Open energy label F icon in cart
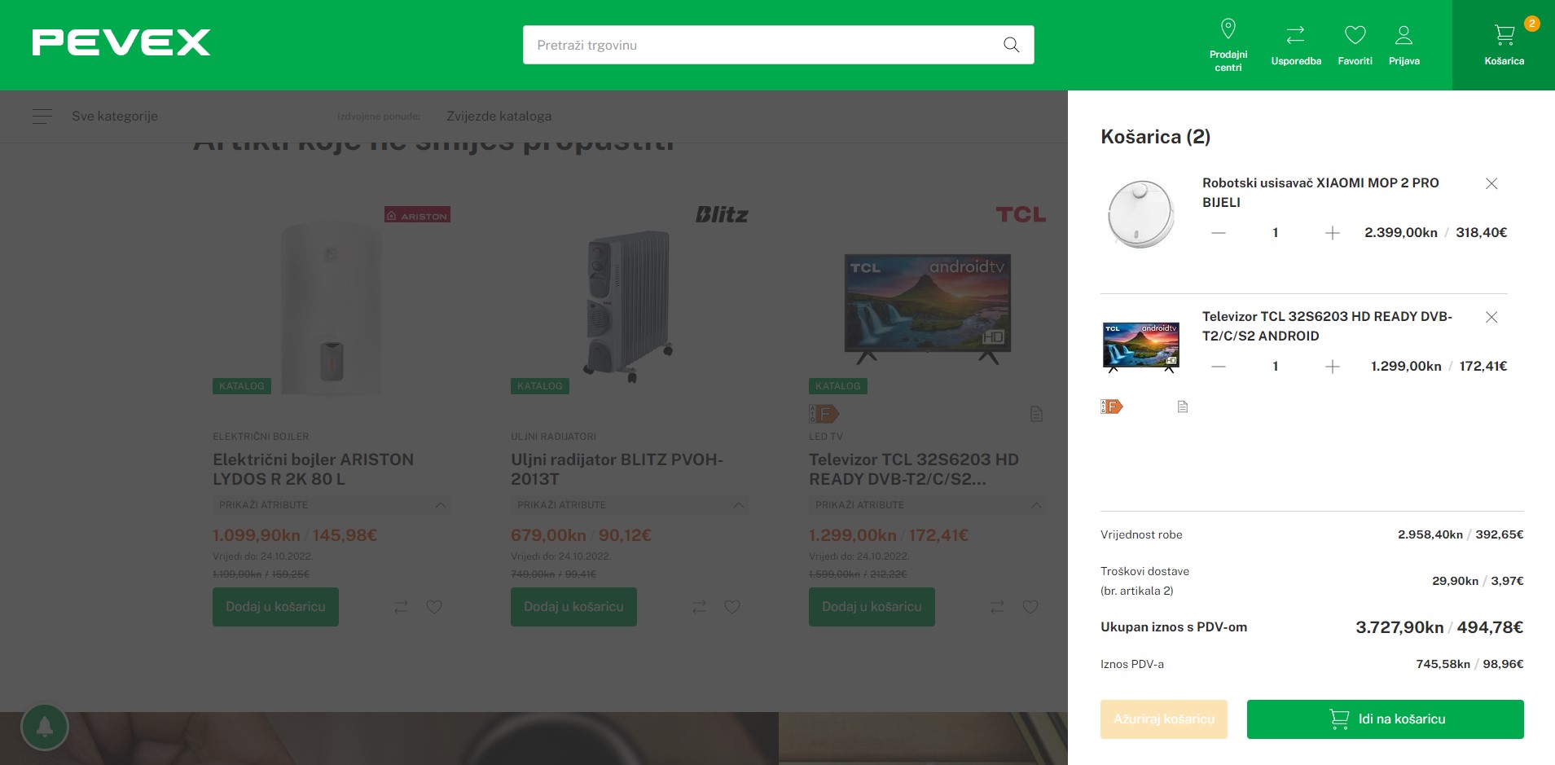Screen dimensions: 1555x765 pyautogui.click(x=1111, y=407)
